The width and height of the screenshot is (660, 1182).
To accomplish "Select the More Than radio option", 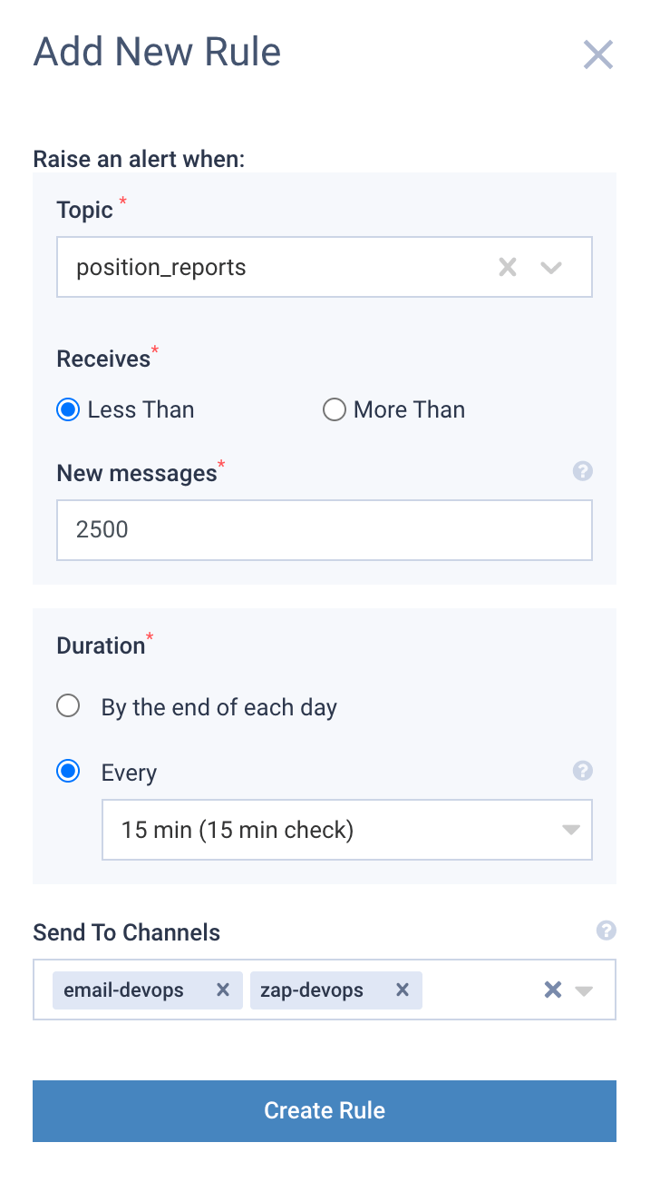I will click(x=335, y=410).
